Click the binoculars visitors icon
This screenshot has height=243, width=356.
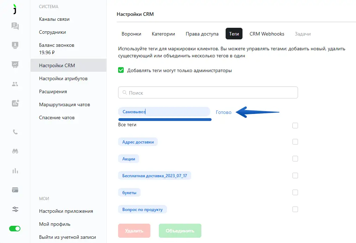[15, 151]
